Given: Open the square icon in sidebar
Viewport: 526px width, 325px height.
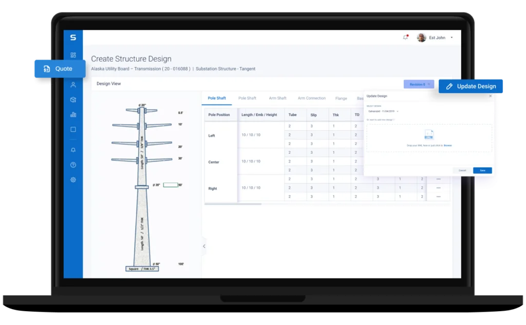Looking at the screenshot, I should coord(73,130).
